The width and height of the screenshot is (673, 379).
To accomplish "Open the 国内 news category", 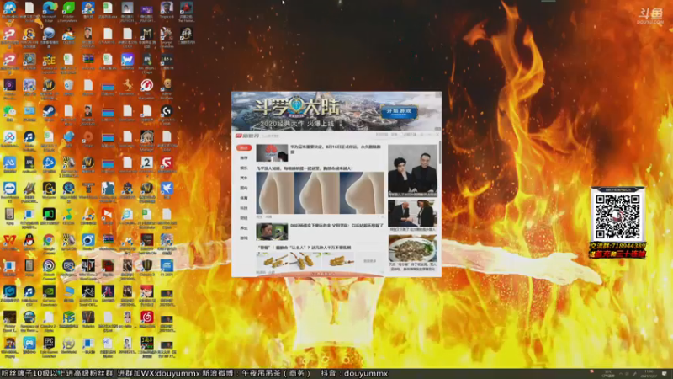I will 244,188.
